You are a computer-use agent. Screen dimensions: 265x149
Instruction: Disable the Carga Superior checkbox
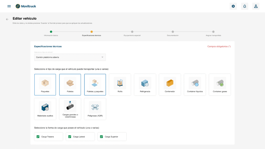(101, 137)
